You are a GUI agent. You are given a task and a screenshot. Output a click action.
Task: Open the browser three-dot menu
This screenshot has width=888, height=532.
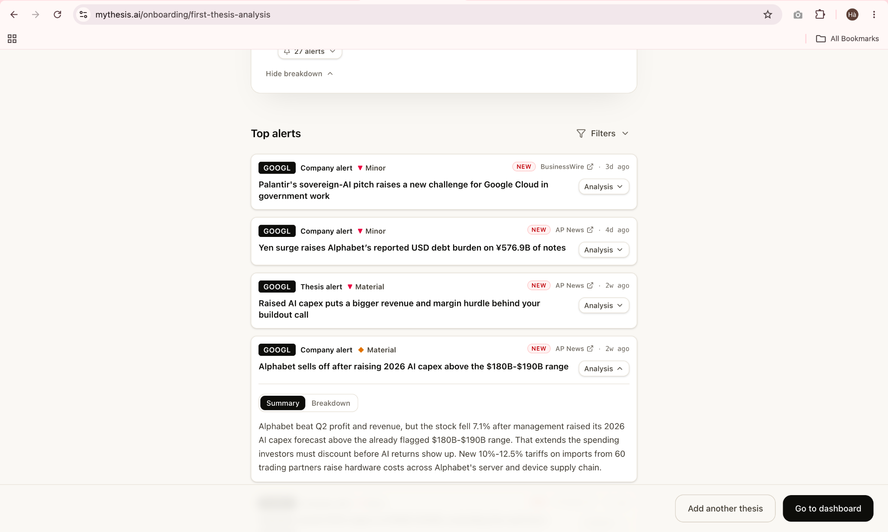[x=874, y=15]
